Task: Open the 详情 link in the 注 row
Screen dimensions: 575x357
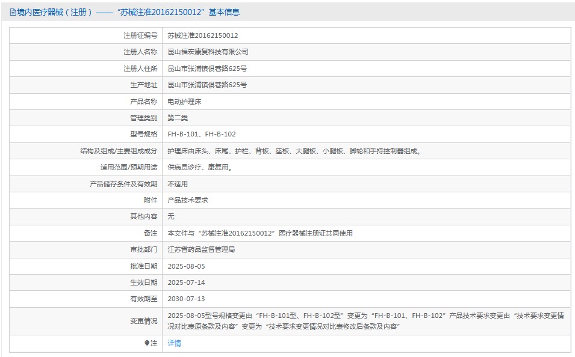Action: [174, 343]
